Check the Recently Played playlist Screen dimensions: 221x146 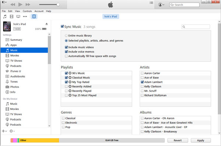tap(66, 91)
